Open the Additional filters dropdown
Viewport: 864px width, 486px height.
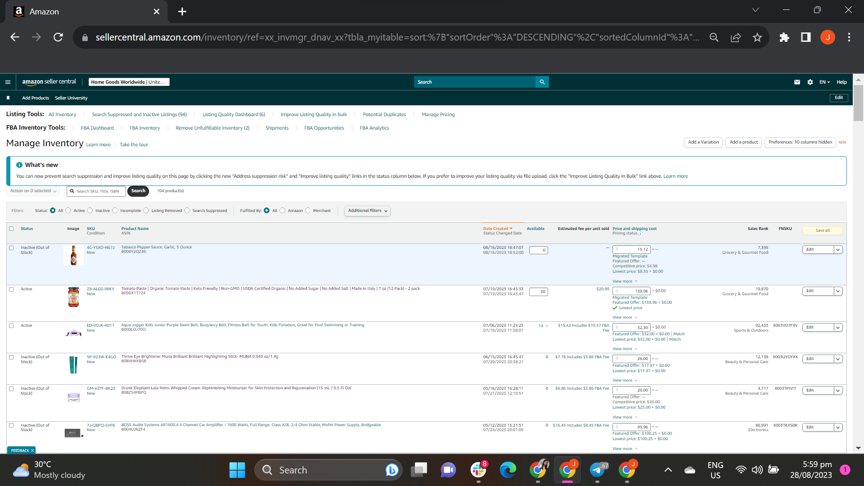click(x=367, y=211)
